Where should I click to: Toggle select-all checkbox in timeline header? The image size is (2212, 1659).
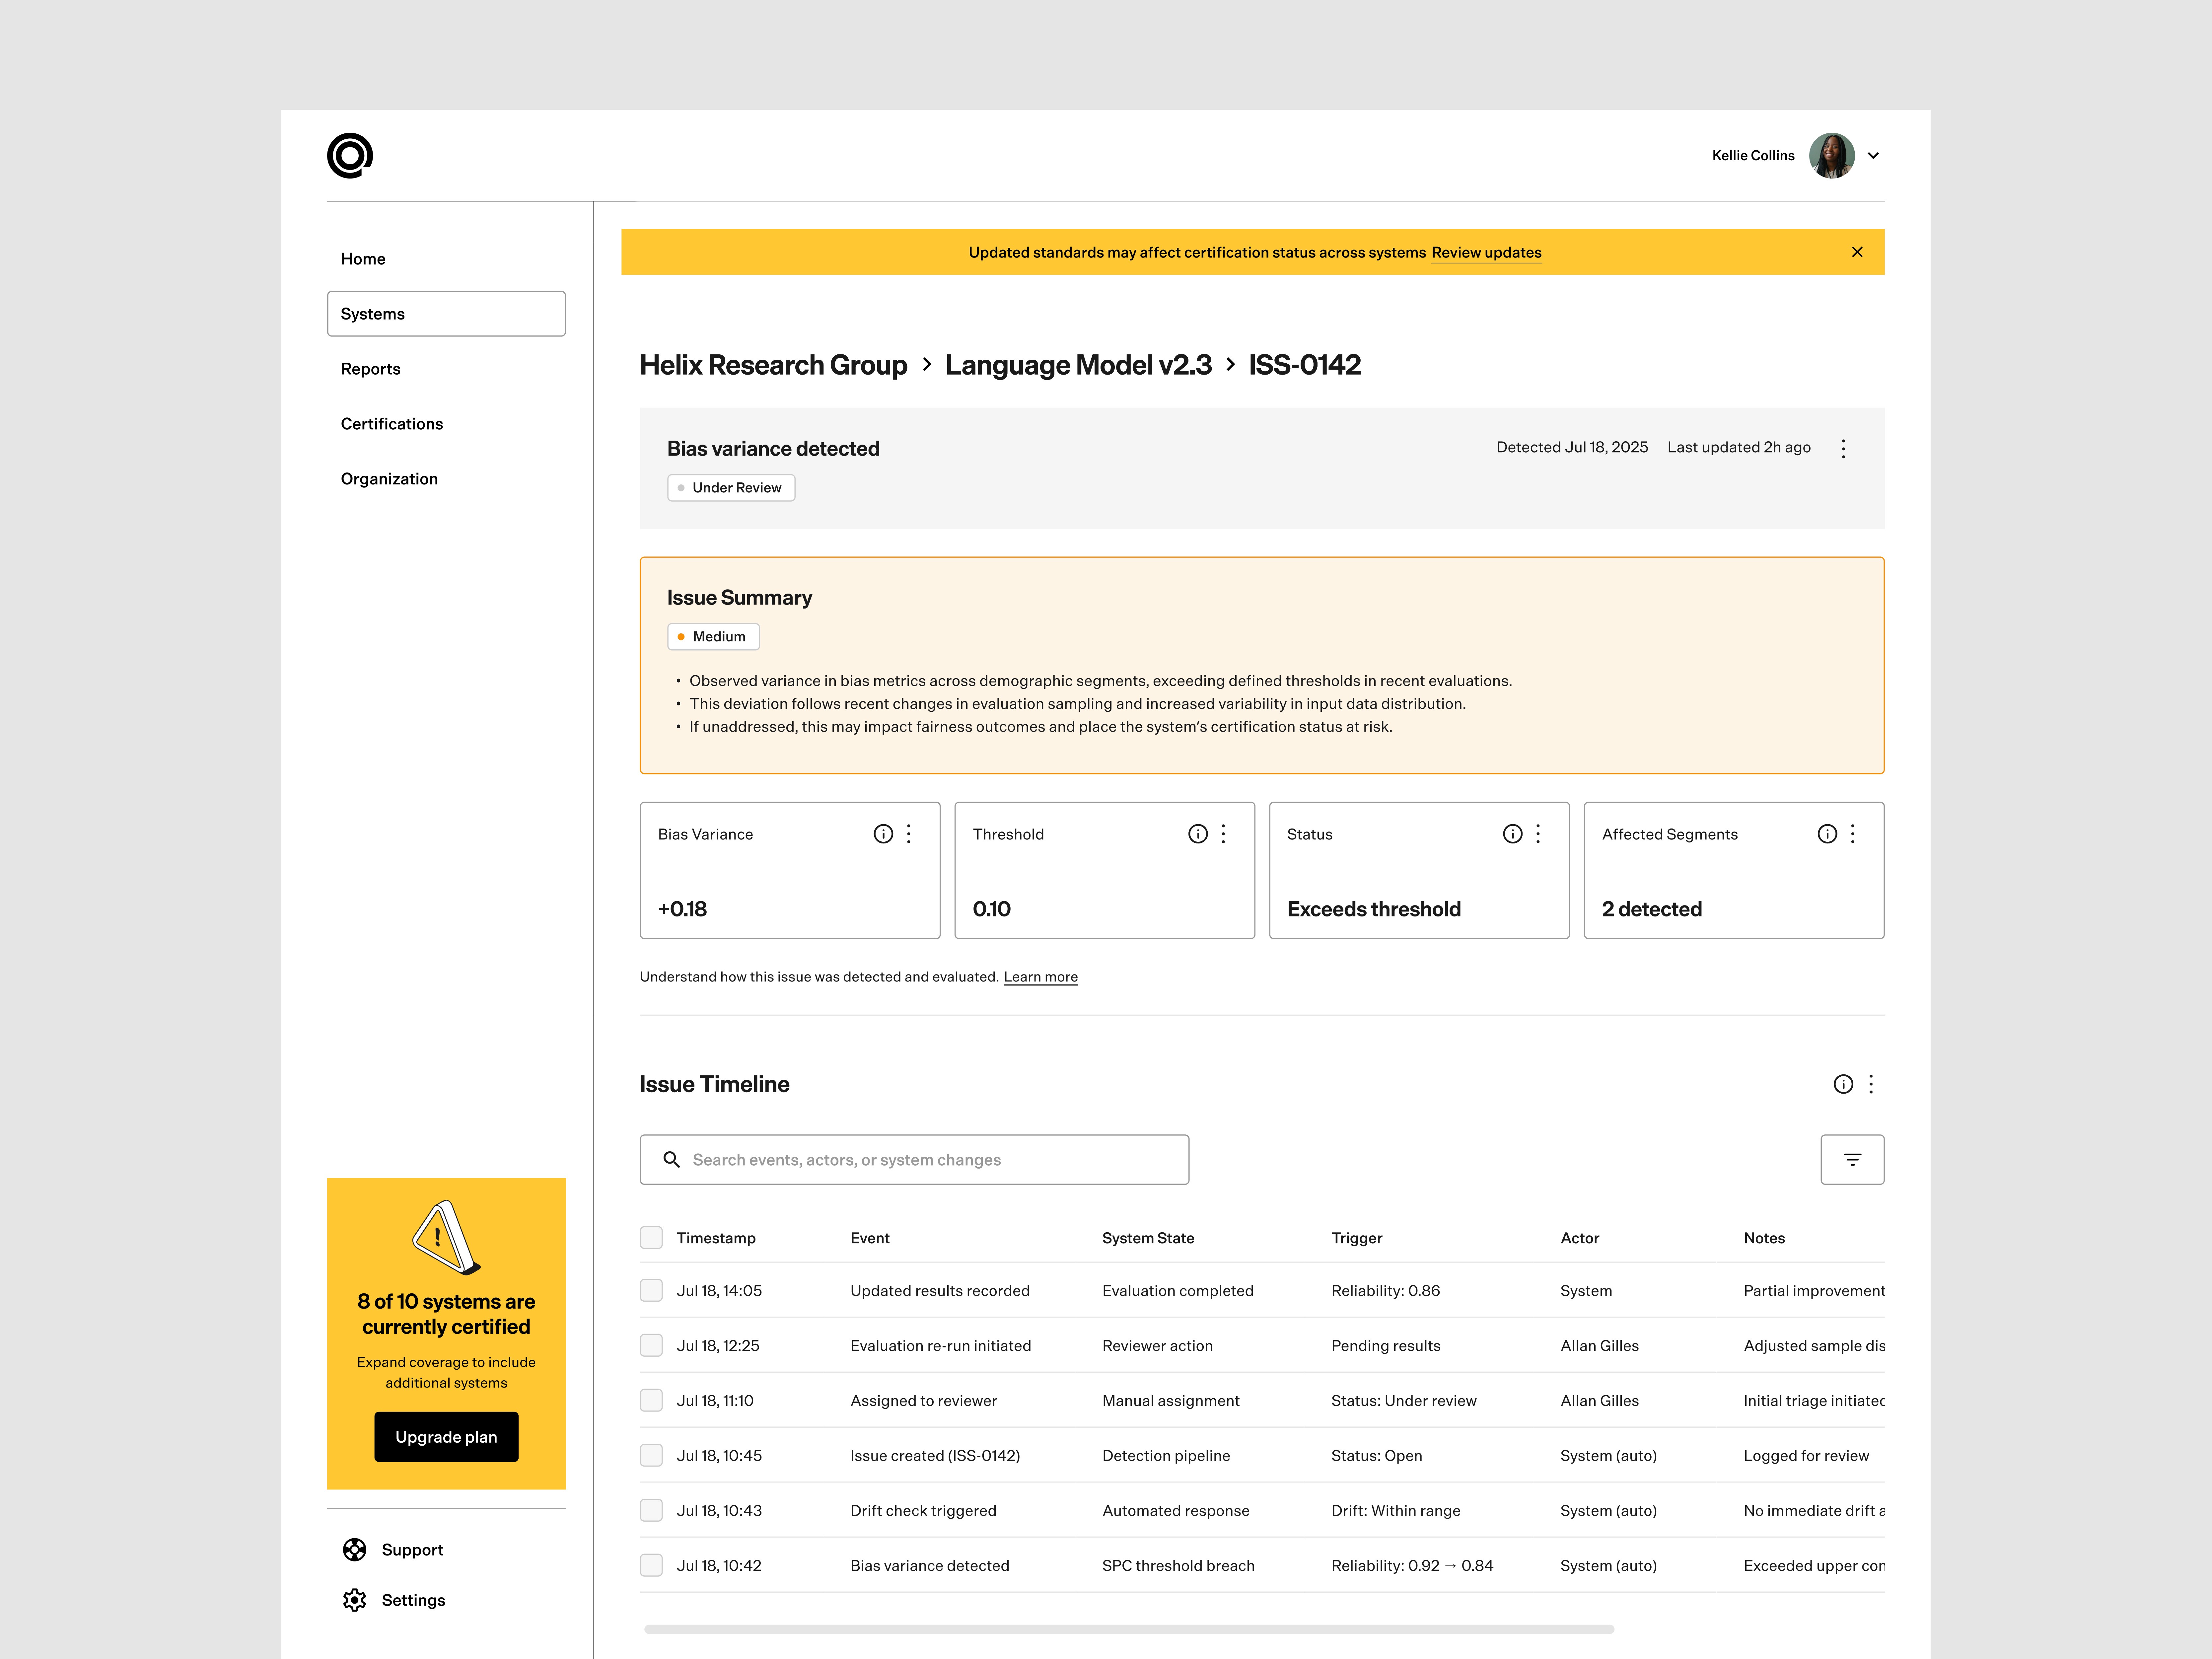[x=651, y=1238]
